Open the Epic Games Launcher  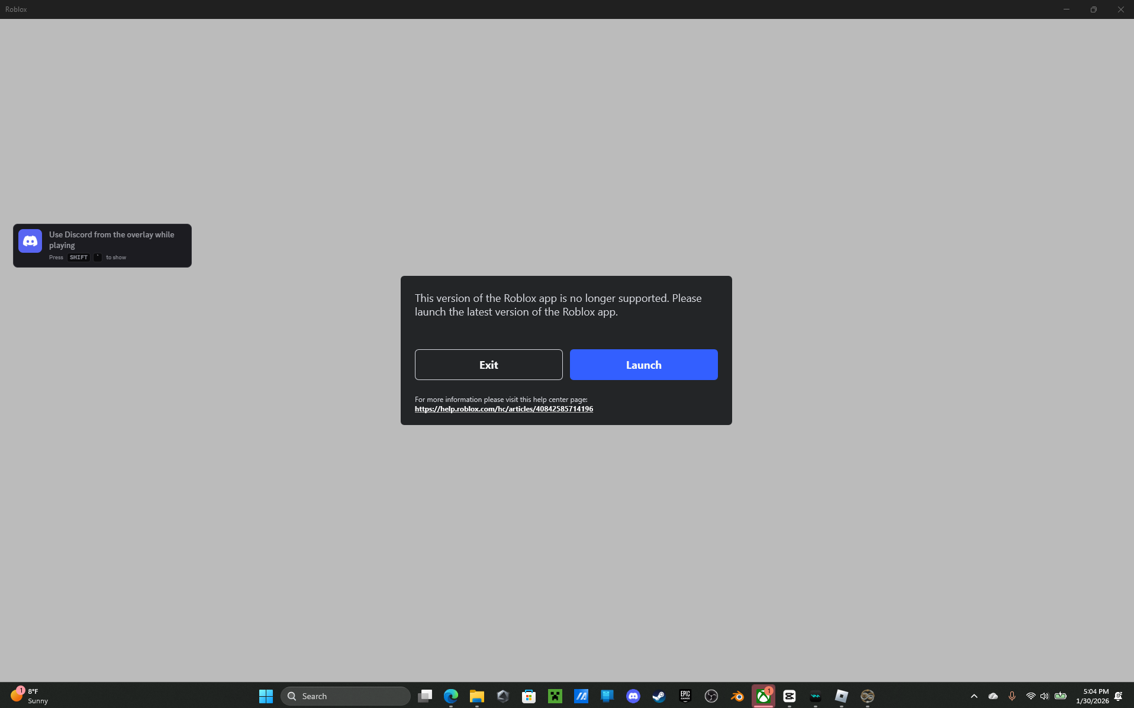[685, 696]
